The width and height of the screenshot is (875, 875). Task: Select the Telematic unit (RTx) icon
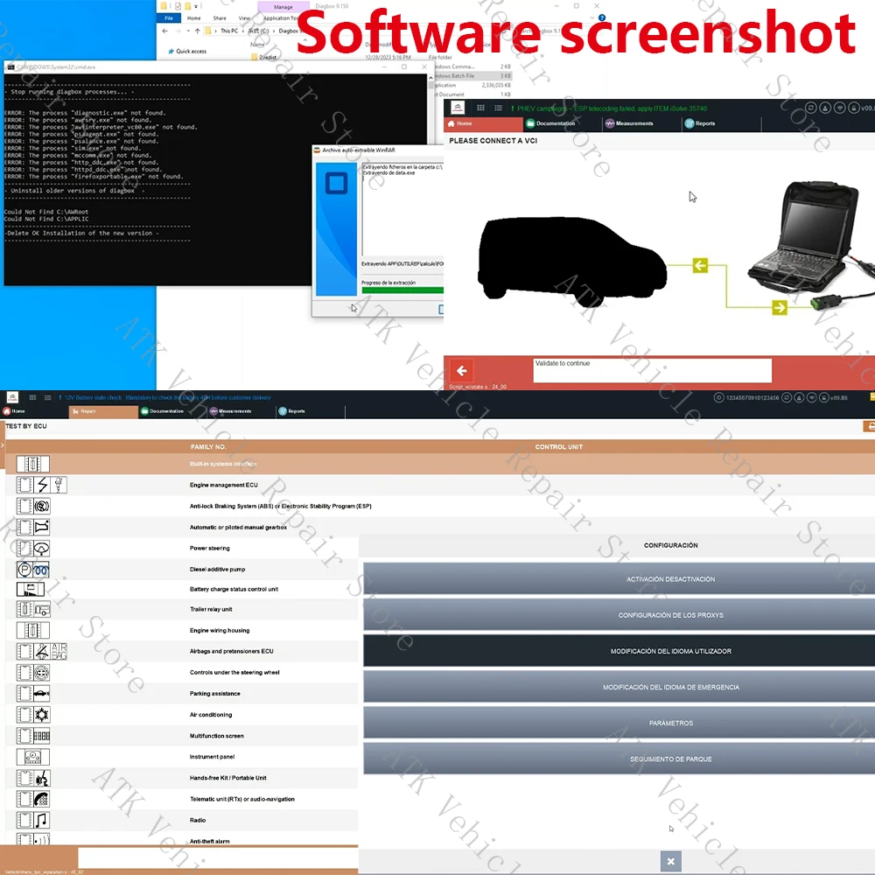pos(33,799)
